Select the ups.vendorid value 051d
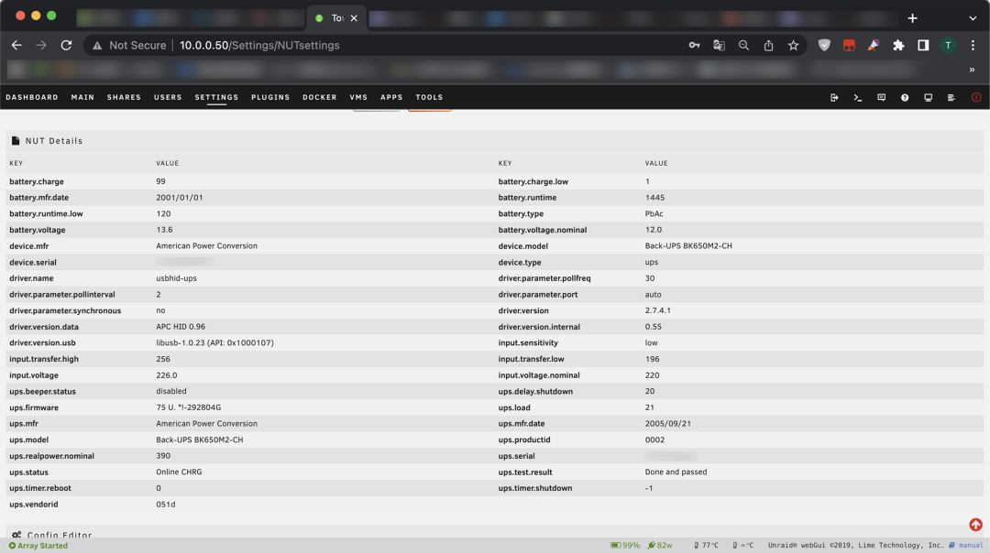Viewport: 990px width, 553px height. 166,504
